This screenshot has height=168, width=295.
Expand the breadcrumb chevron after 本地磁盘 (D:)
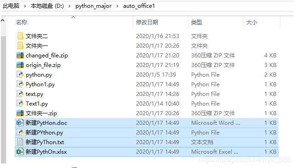point(69,6)
